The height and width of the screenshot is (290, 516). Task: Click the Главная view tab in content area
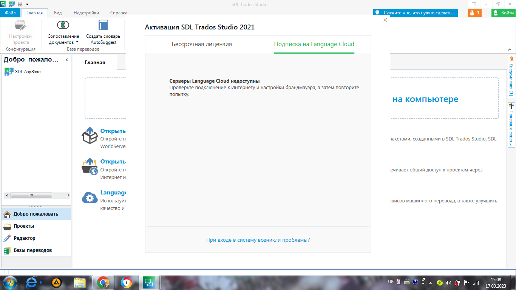point(95,62)
